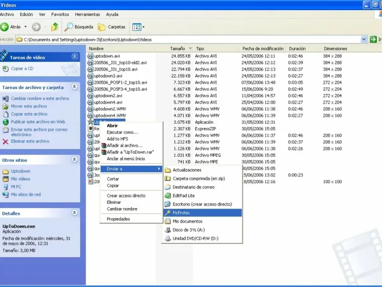
Task: Click the Mi PC icon in Otros sitios
Action: 6,187
